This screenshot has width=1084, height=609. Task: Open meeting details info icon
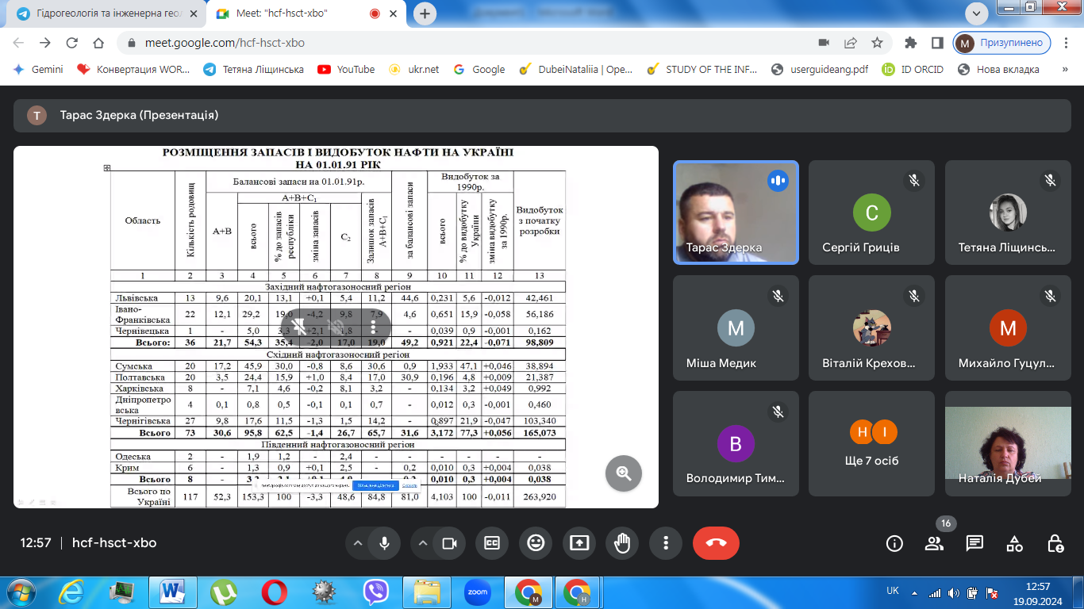894,543
